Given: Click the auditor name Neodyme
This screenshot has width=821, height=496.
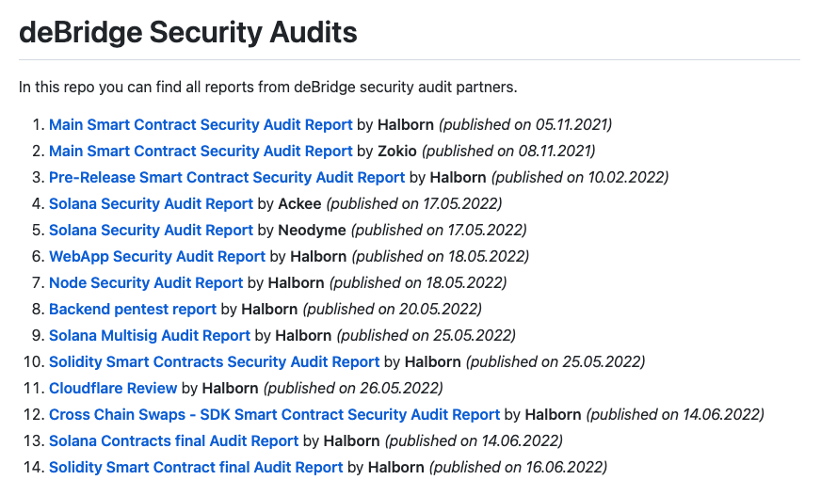Looking at the screenshot, I should pyautogui.click(x=312, y=230).
